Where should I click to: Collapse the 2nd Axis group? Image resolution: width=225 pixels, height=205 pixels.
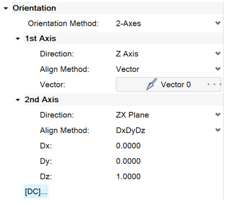tap(18, 100)
